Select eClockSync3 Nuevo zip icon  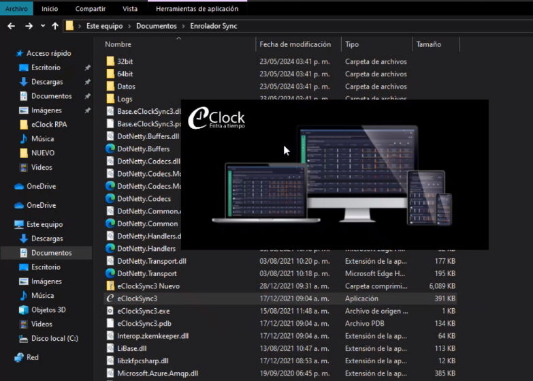(x=110, y=286)
